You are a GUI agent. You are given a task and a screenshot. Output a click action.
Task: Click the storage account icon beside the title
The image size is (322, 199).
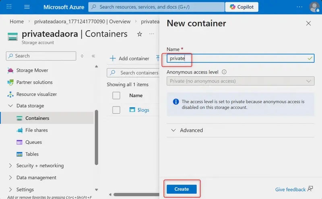[13, 37]
